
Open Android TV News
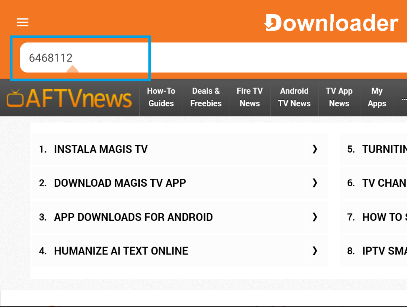(x=294, y=98)
